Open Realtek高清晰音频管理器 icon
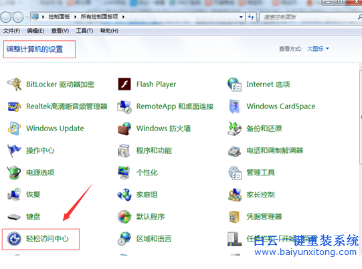362x269 pixels. pyautogui.click(x=14, y=106)
